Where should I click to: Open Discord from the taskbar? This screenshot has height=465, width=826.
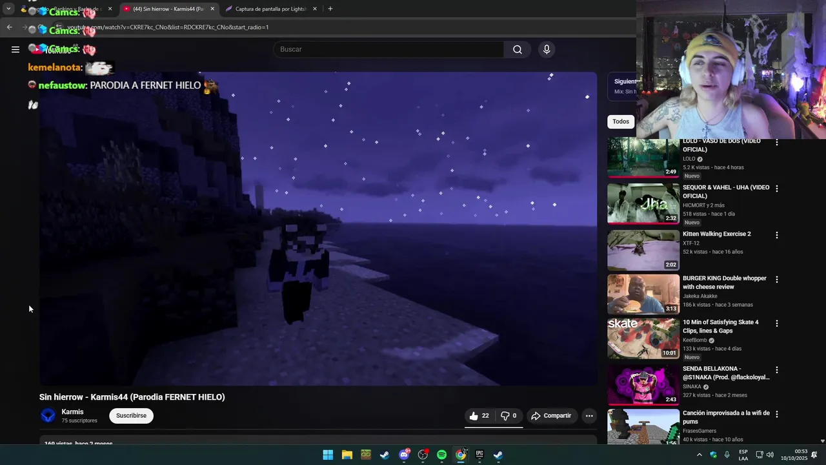click(x=404, y=455)
